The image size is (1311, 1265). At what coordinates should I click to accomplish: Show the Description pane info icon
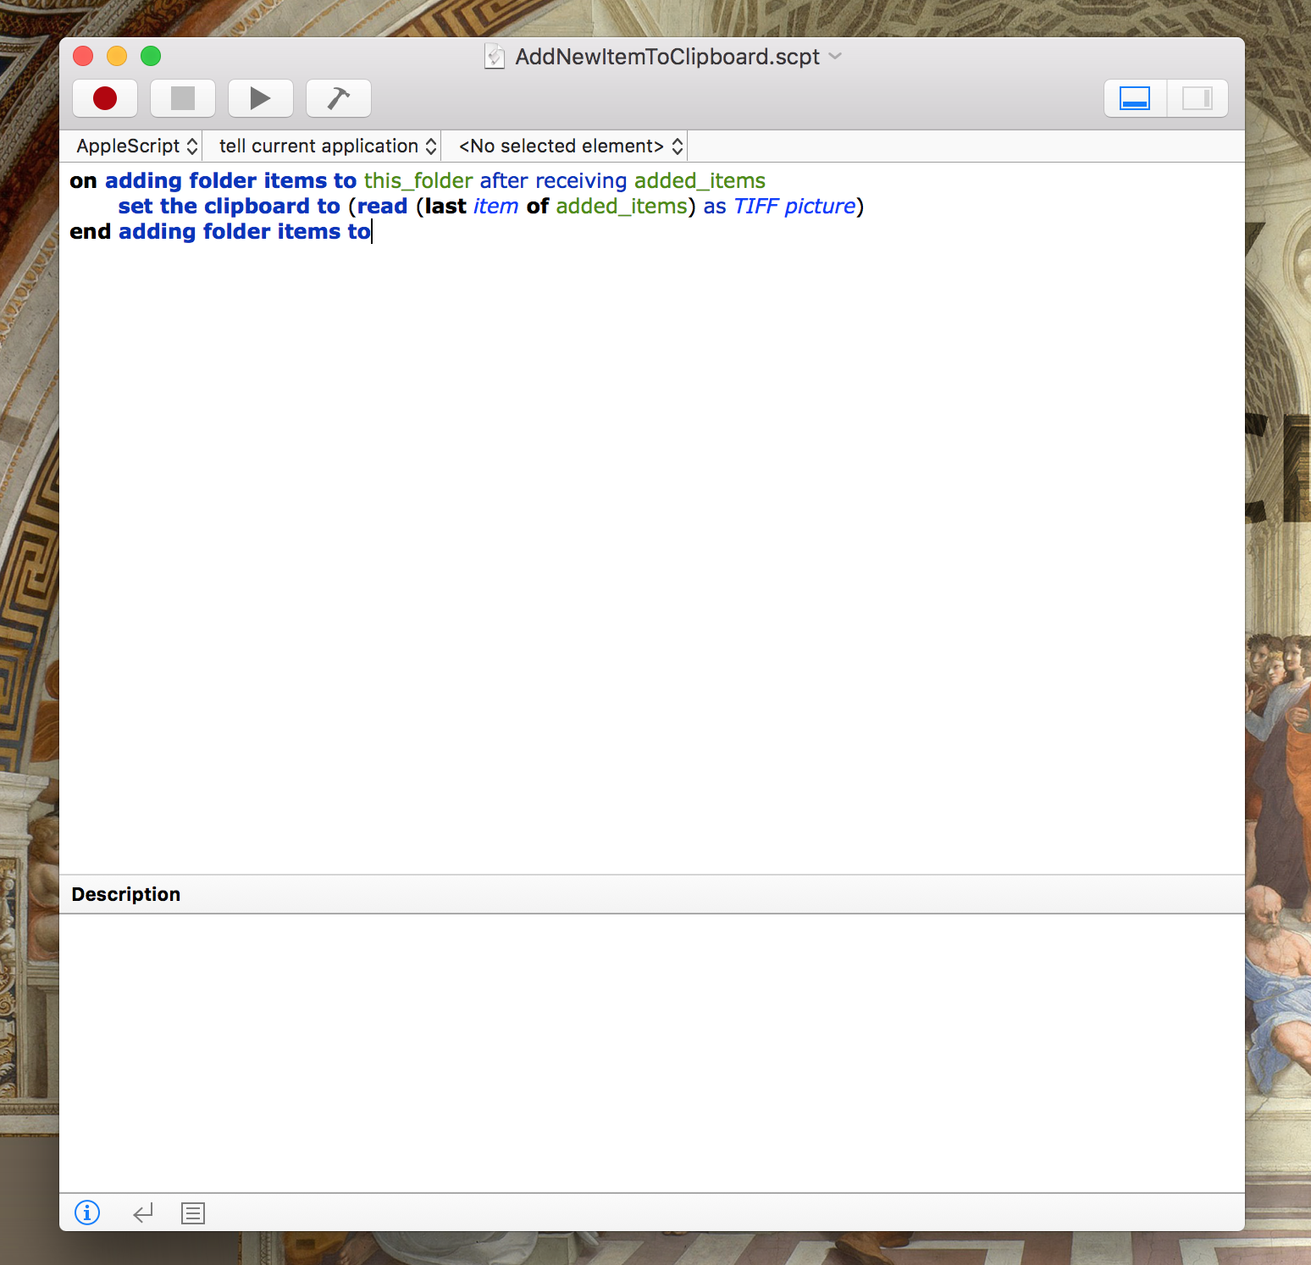(x=87, y=1213)
